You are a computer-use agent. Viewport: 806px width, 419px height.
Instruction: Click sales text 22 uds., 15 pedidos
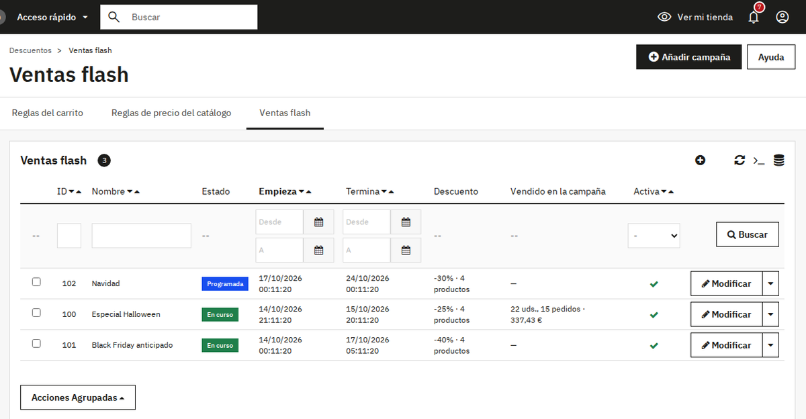click(x=548, y=314)
